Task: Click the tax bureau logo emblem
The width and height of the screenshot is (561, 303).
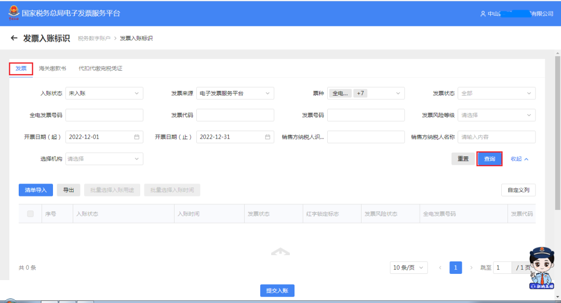Action: pos(14,13)
